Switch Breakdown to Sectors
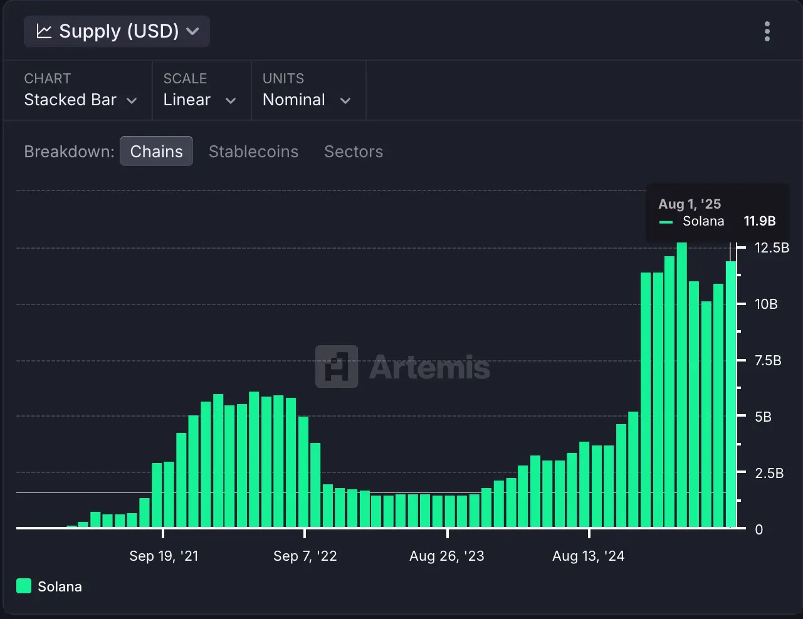Viewport: 803px width, 619px height. tap(354, 151)
